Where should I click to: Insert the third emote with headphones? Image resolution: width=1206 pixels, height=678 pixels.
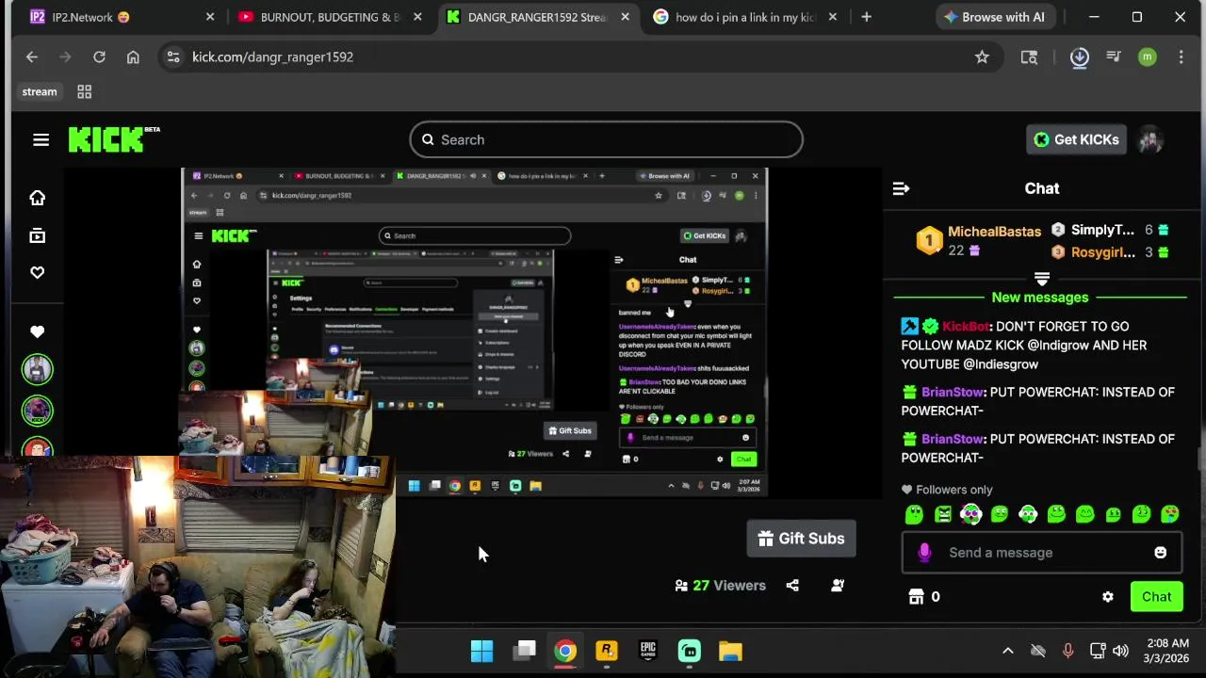(971, 514)
